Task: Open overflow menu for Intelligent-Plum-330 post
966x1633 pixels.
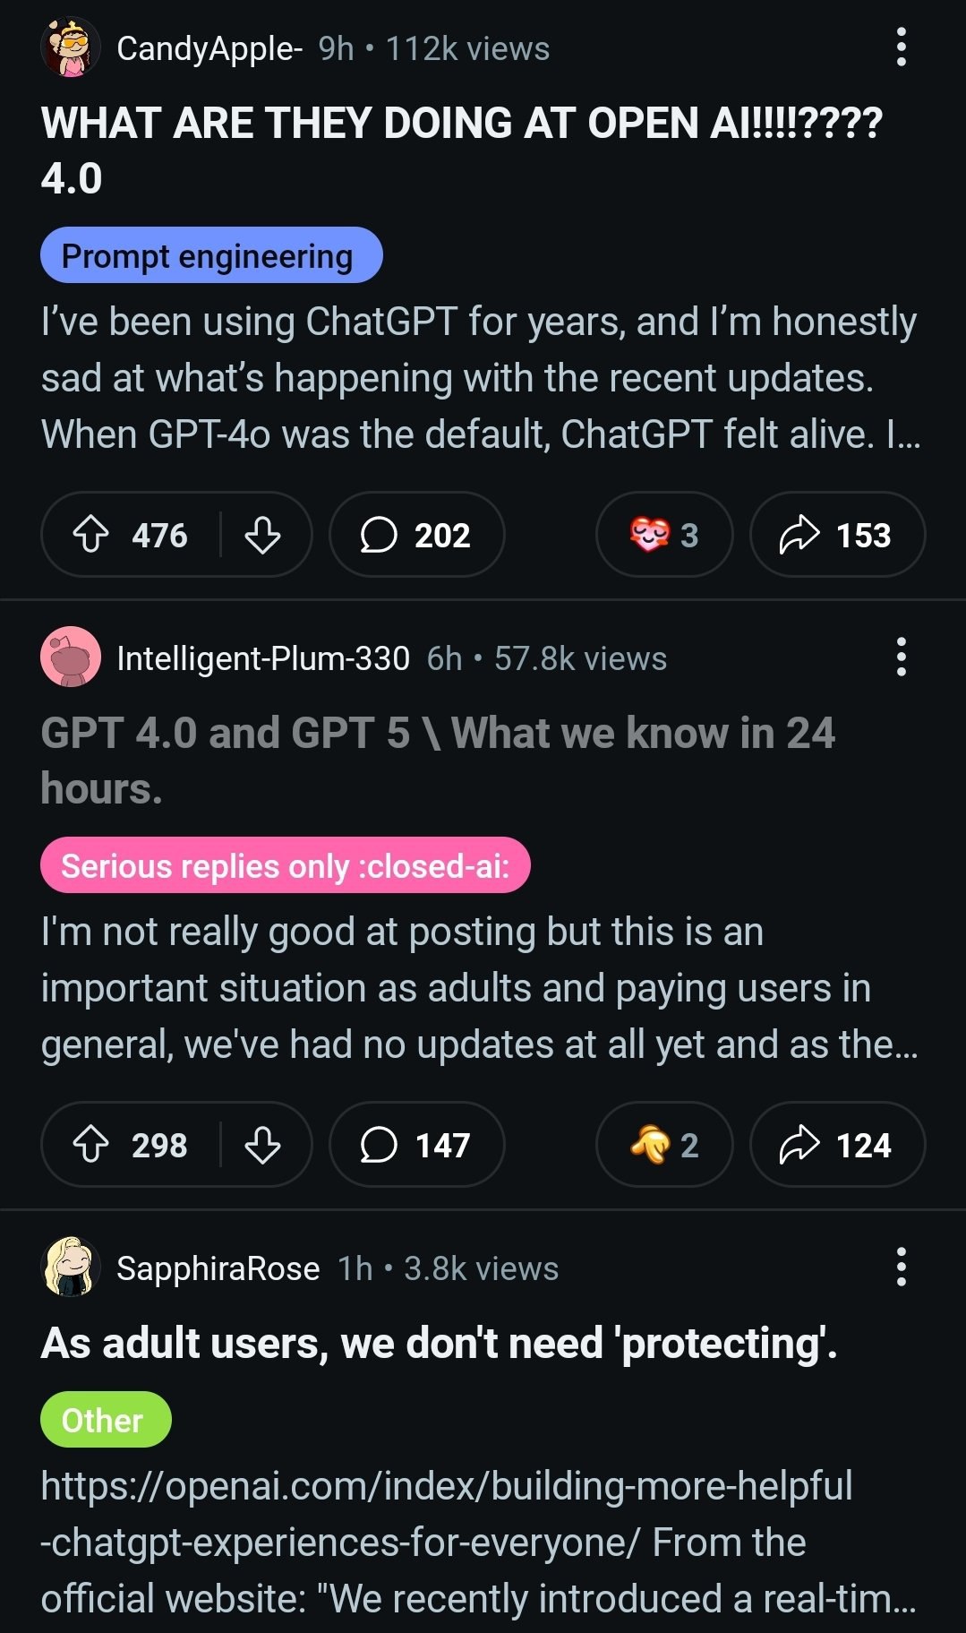Action: coord(901,657)
